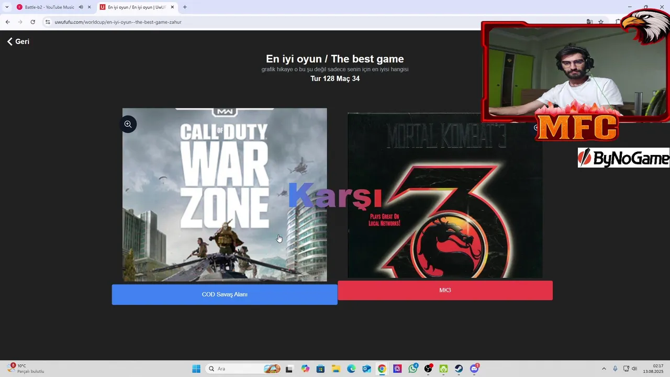
Task: Open the Windows Start menu
Action: tap(196, 369)
